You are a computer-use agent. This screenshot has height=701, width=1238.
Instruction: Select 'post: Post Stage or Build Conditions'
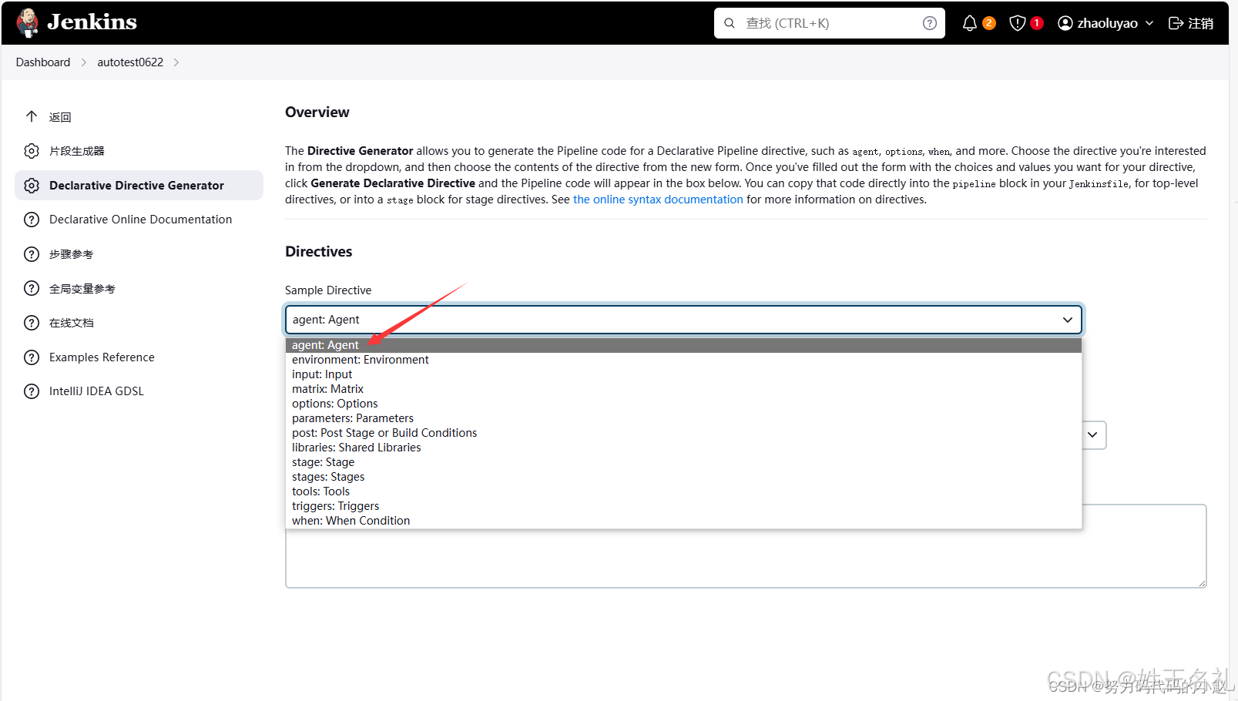[683, 433]
